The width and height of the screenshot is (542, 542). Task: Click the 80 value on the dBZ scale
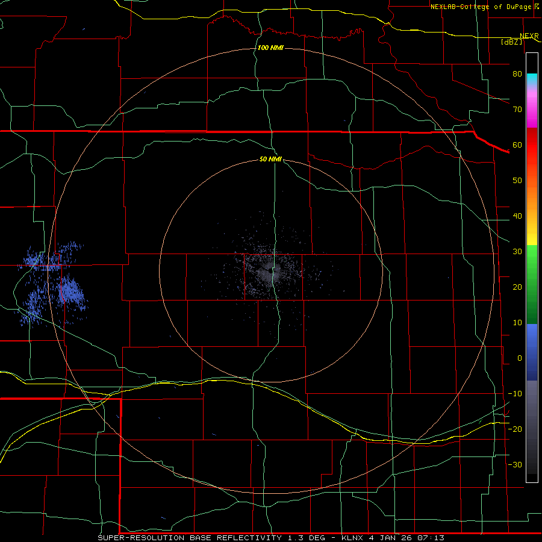[517, 73]
